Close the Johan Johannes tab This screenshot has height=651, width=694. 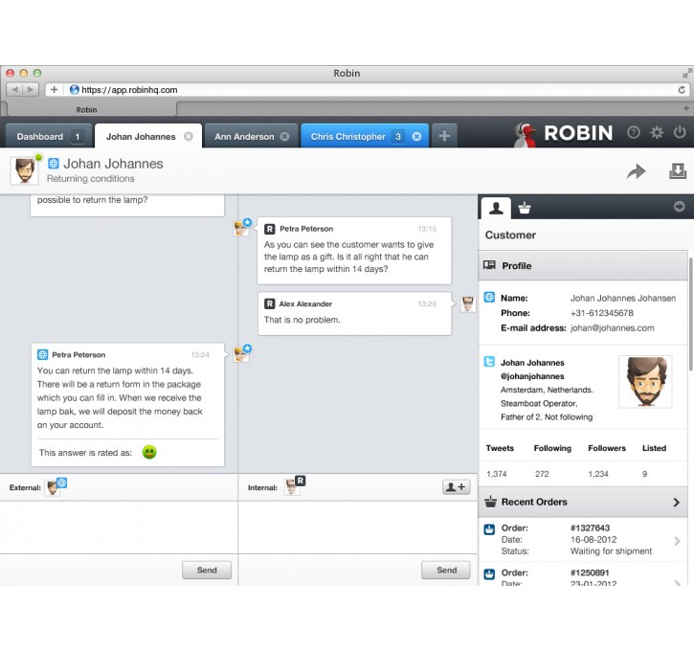(189, 136)
